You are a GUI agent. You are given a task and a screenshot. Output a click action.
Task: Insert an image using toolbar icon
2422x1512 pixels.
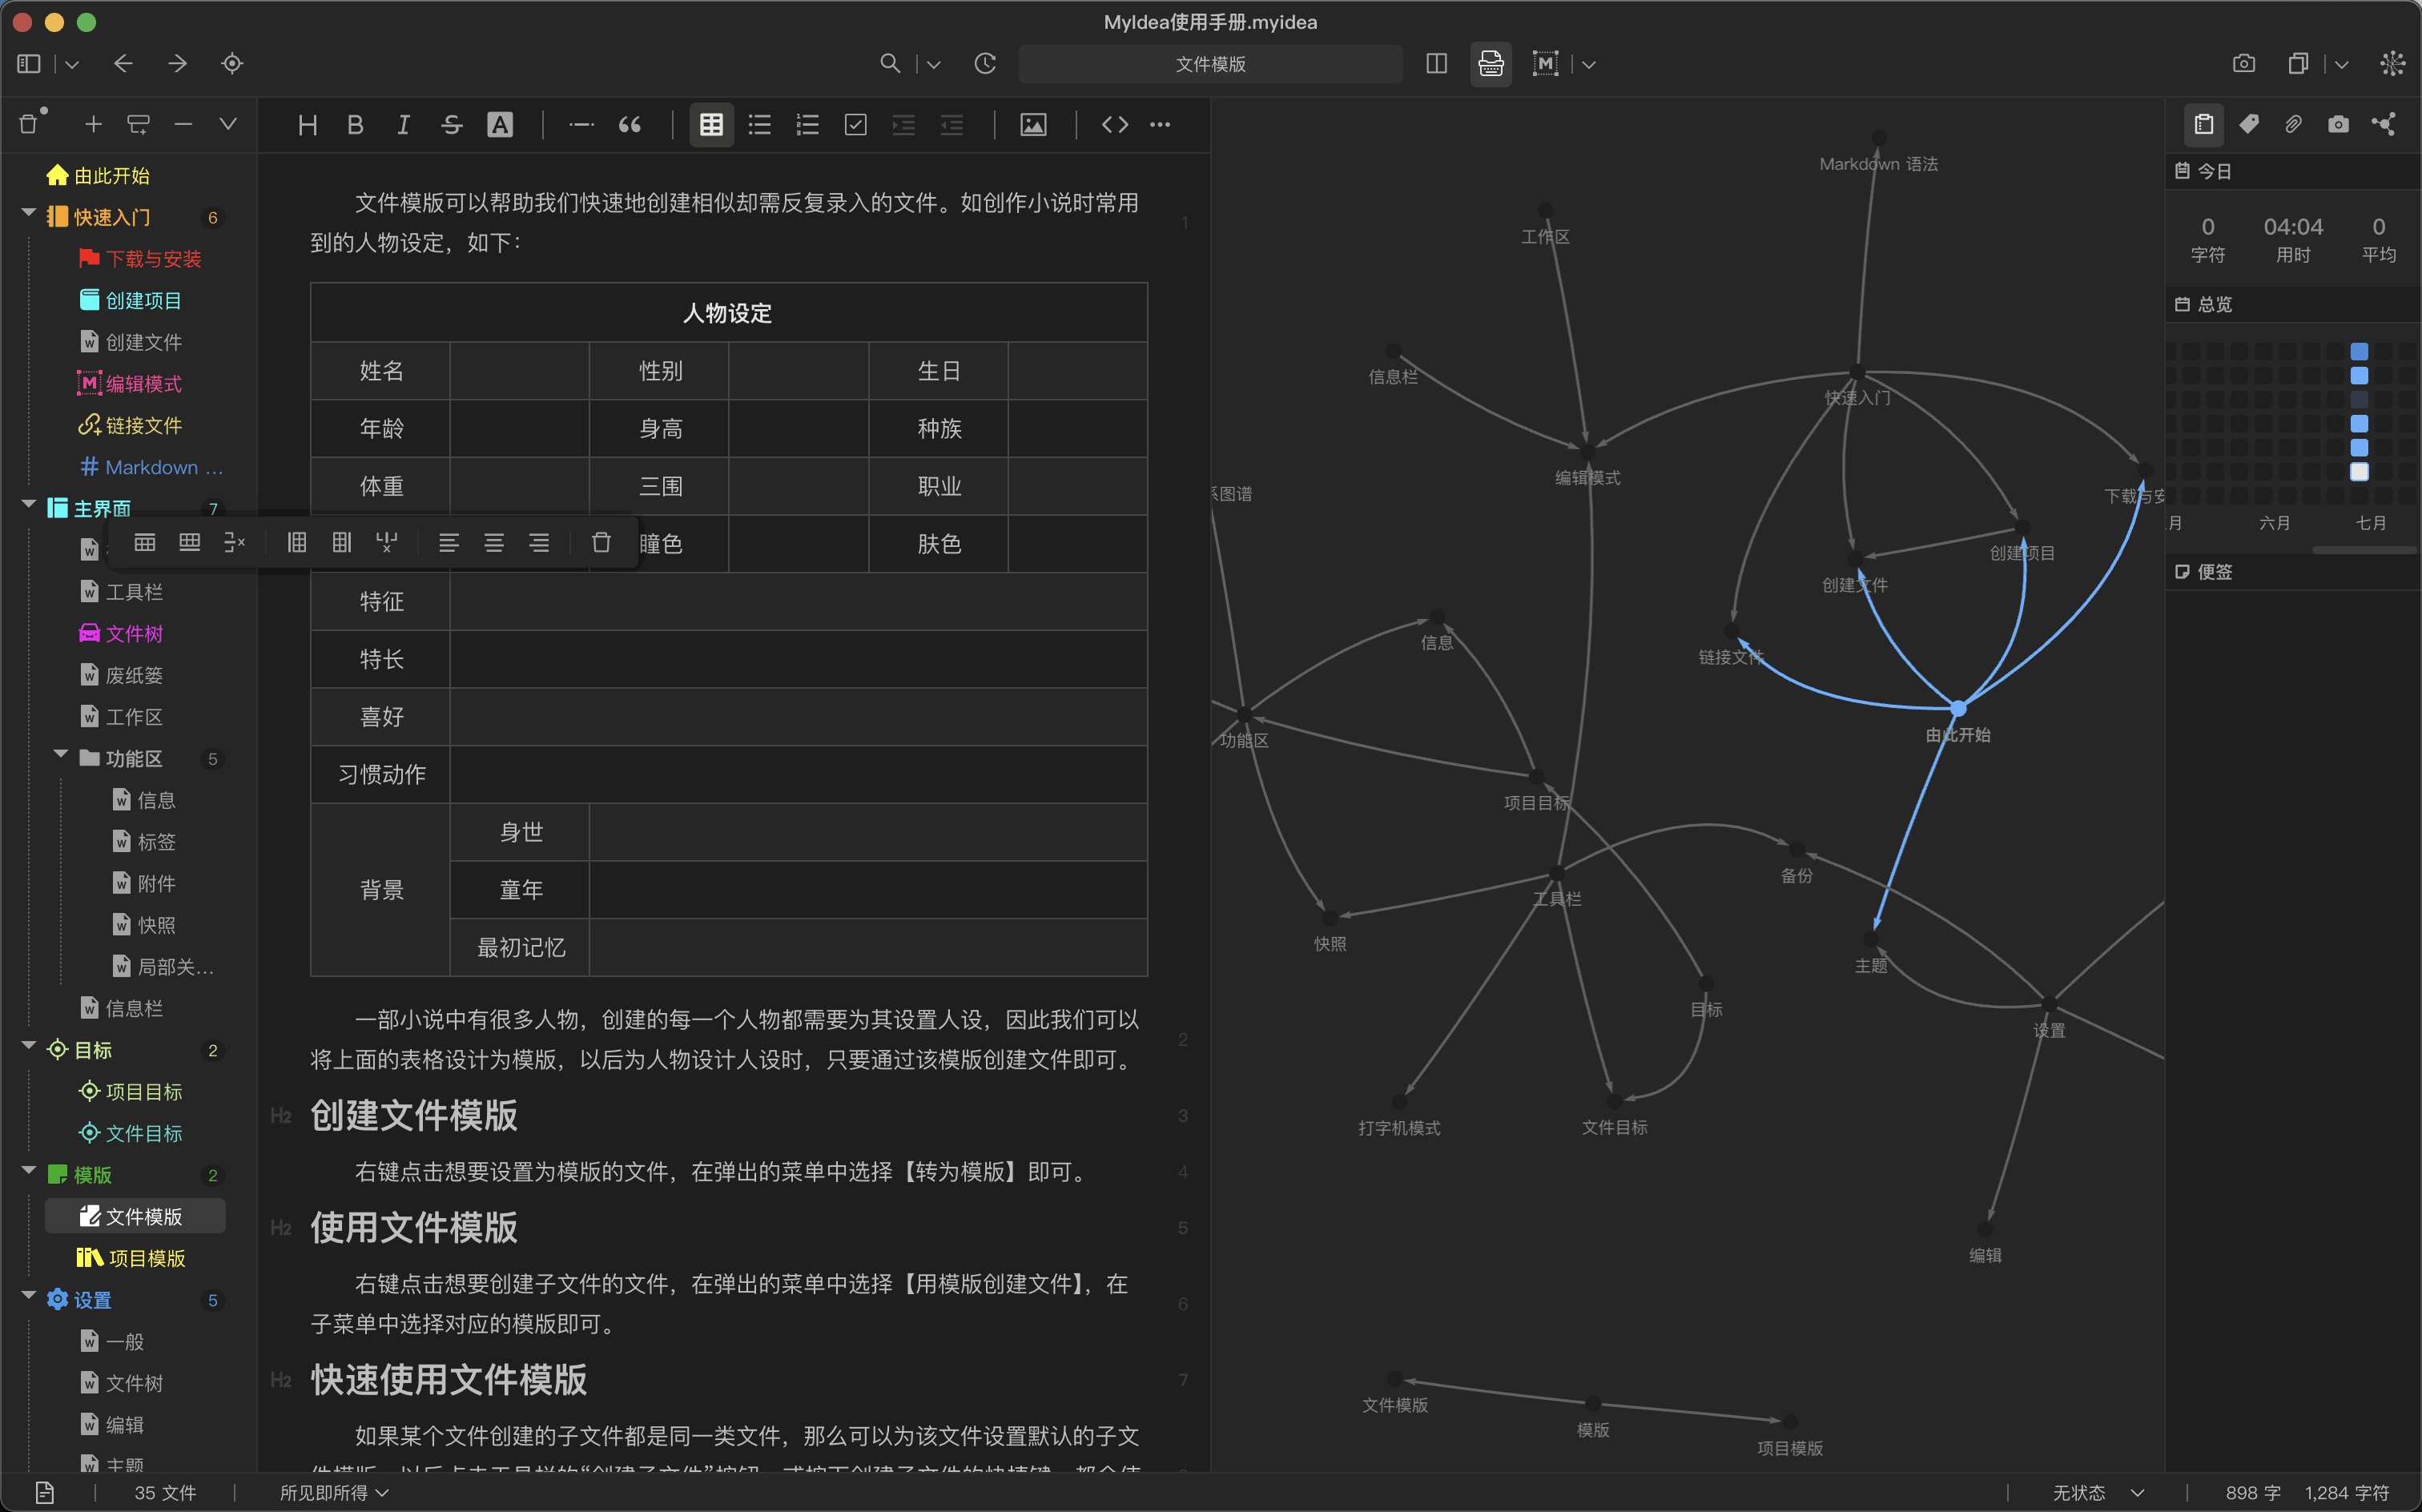click(1033, 125)
